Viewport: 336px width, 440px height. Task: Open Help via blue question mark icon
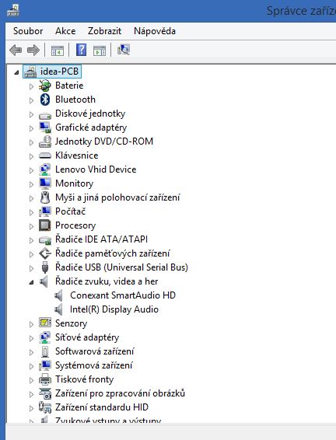coord(81,50)
